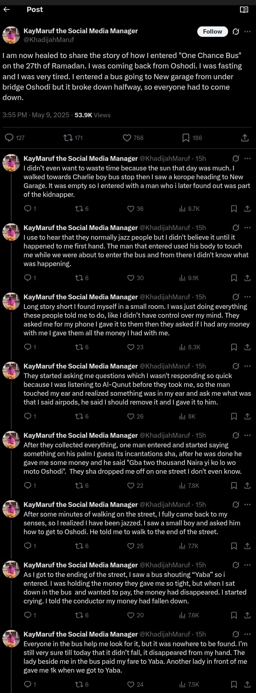Share the main post via share icon
Screen dimensions: 256x693
[x=245, y=138]
